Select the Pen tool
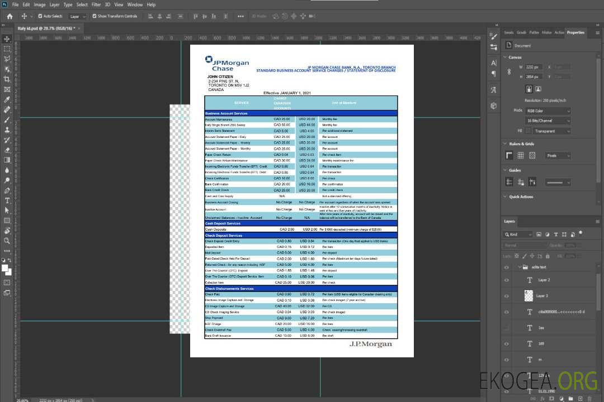This screenshot has height=402, width=604. 7,190
